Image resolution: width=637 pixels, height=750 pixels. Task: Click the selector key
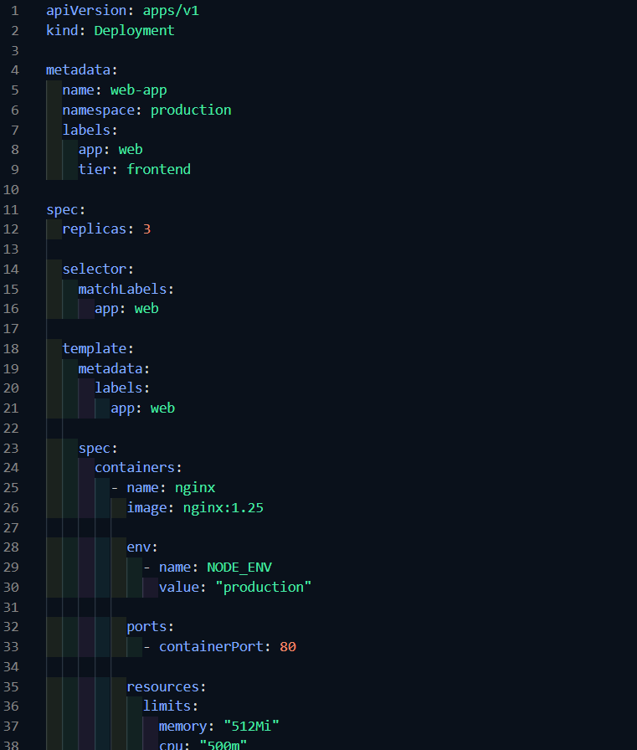95,270
